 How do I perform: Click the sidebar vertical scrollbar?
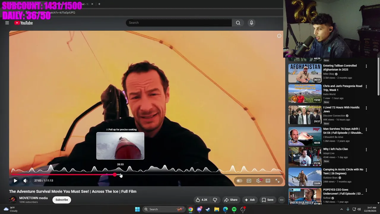(378, 77)
